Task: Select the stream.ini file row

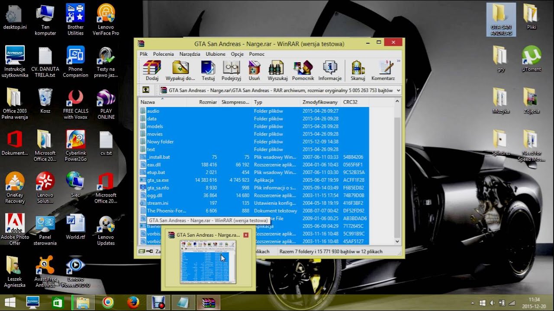Action: (254, 203)
